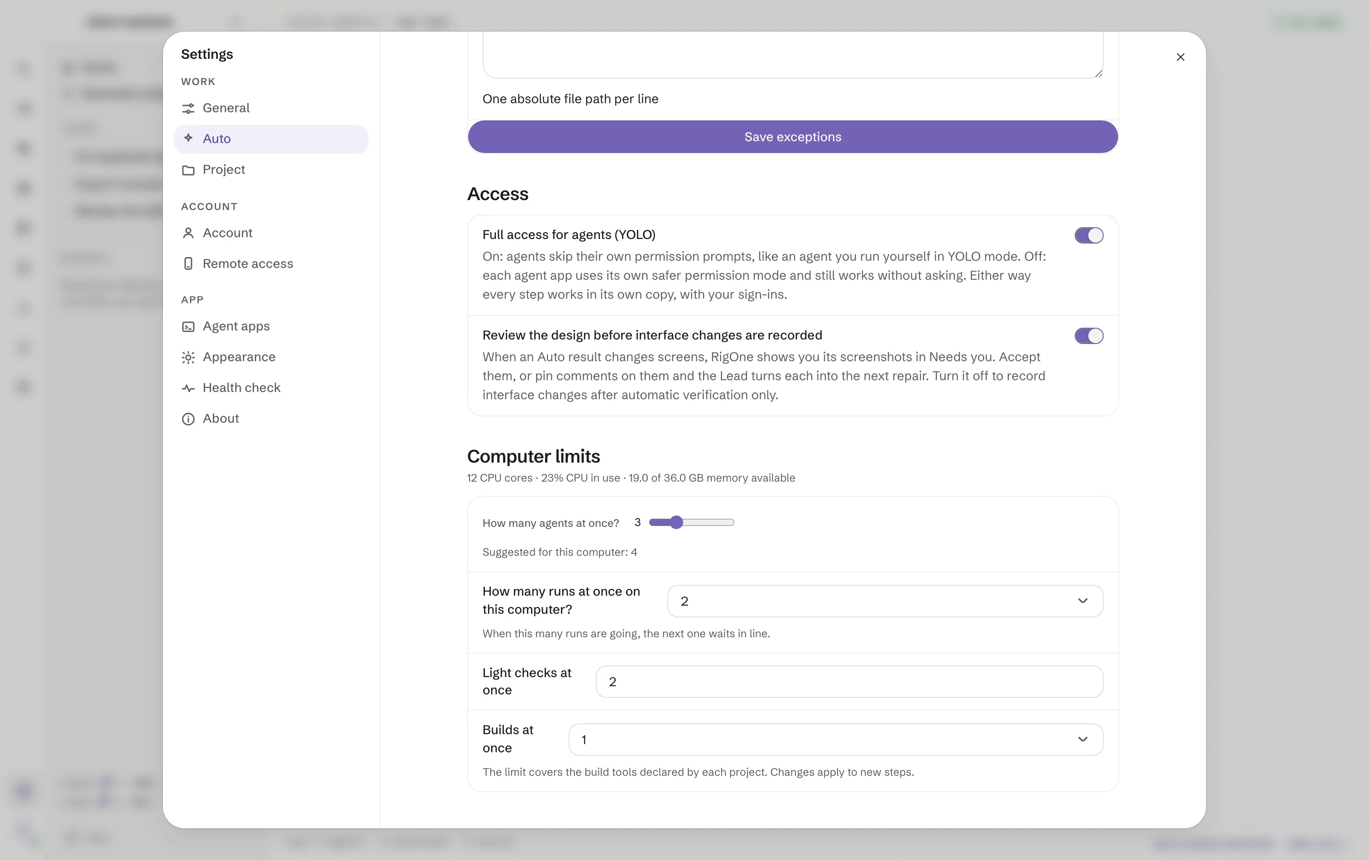Click the Settings title

pos(207,54)
